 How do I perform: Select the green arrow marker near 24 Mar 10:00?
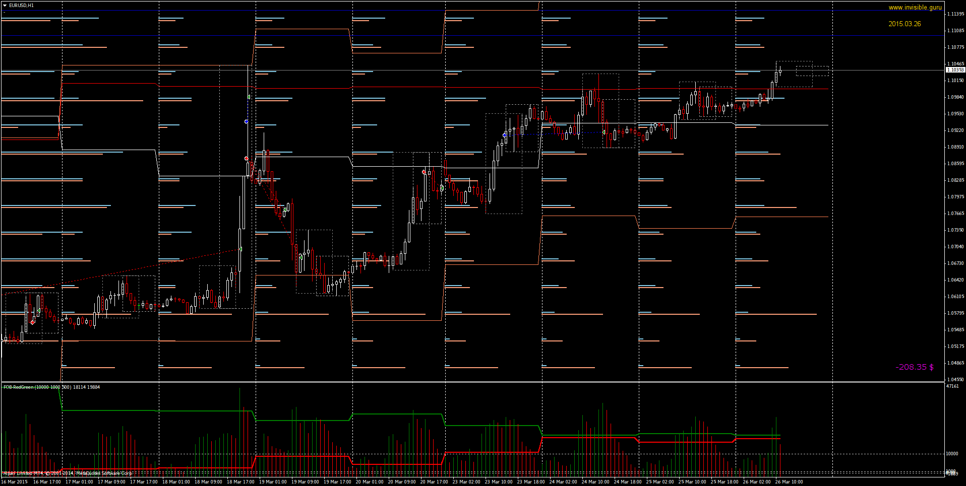pyautogui.click(x=603, y=132)
